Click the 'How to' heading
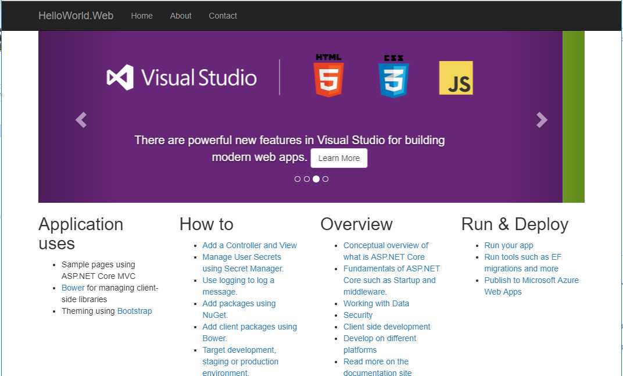The height and width of the screenshot is (376, 623). 206,224
